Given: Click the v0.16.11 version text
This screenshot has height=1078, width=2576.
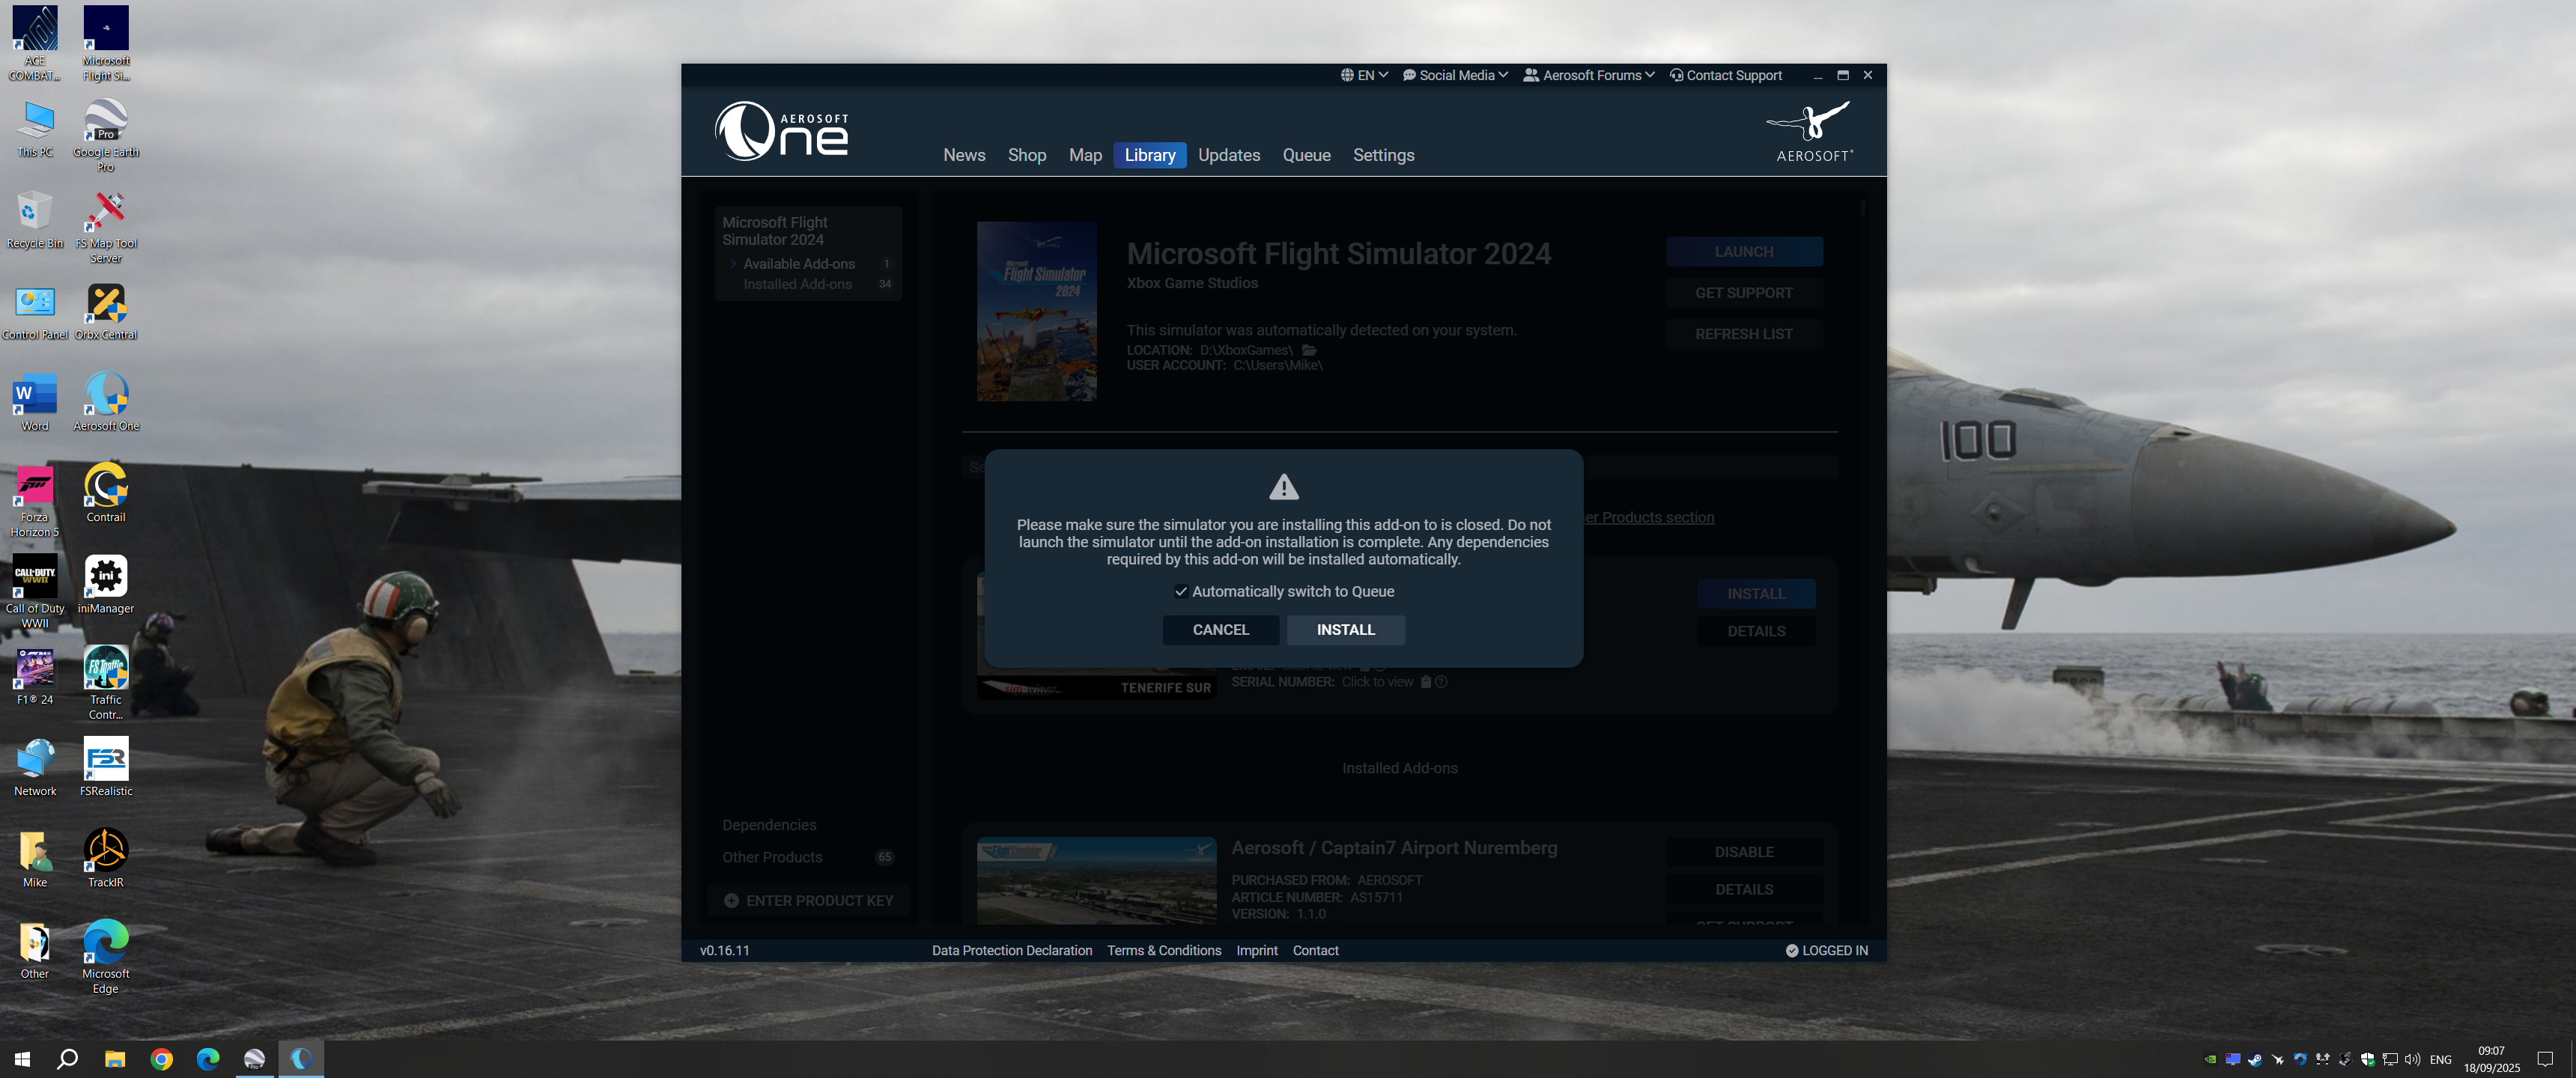Looking at the screenshot, I should pos(724,951).
